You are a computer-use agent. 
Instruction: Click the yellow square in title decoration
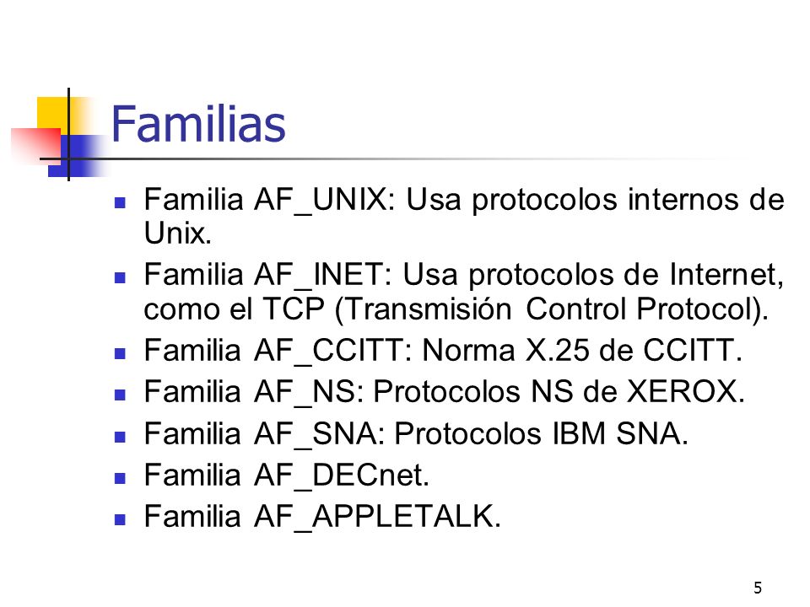click(53, 112)
